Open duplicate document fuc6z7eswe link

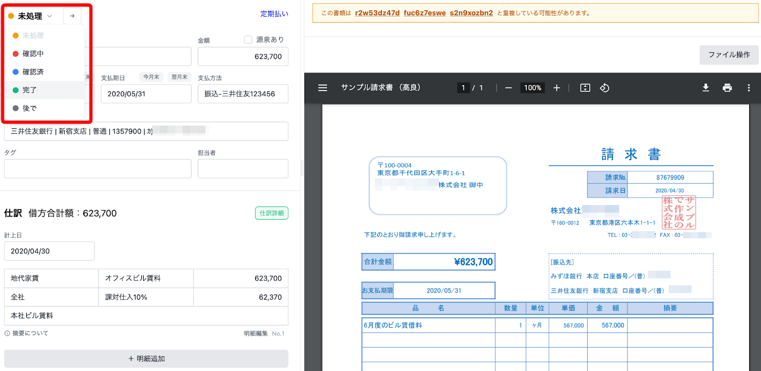pos(425,13)
